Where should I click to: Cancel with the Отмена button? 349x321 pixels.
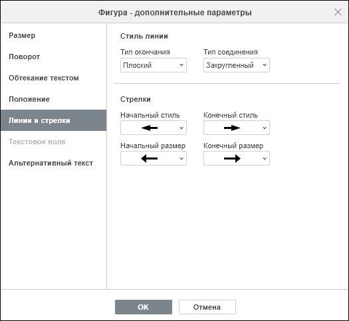click(x=207, y=307)
